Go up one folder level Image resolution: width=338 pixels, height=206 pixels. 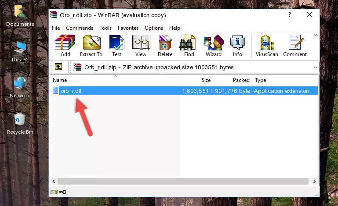point(58,67)
